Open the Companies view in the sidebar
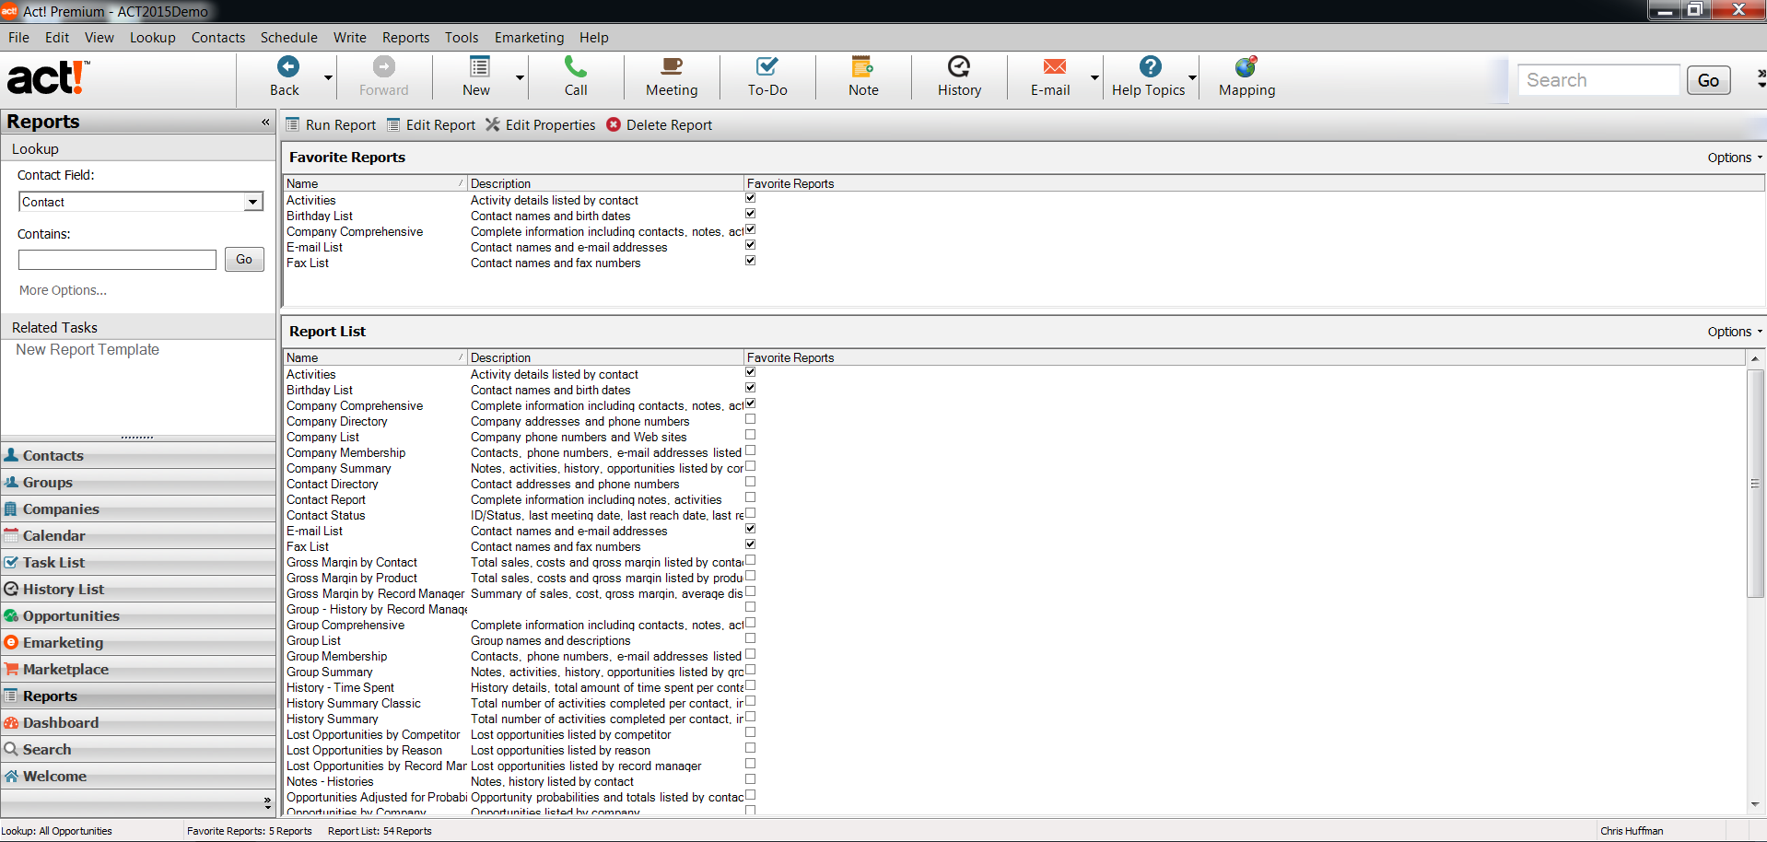The image size is (1767, 842). click(138, 509)
